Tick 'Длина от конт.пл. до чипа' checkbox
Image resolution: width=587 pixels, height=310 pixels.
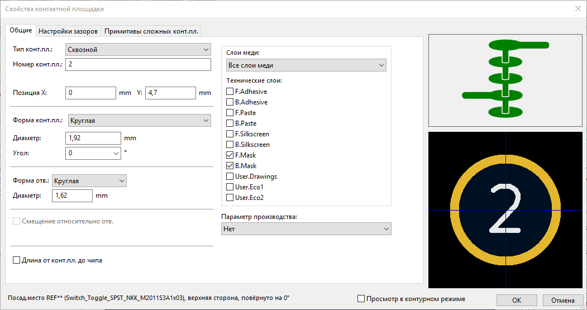(16, 260)
